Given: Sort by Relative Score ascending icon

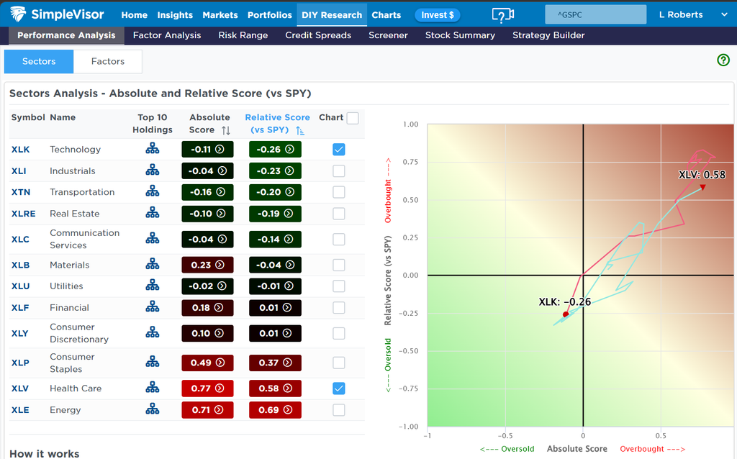Looking at the screenshot, I should coord(300,131).
